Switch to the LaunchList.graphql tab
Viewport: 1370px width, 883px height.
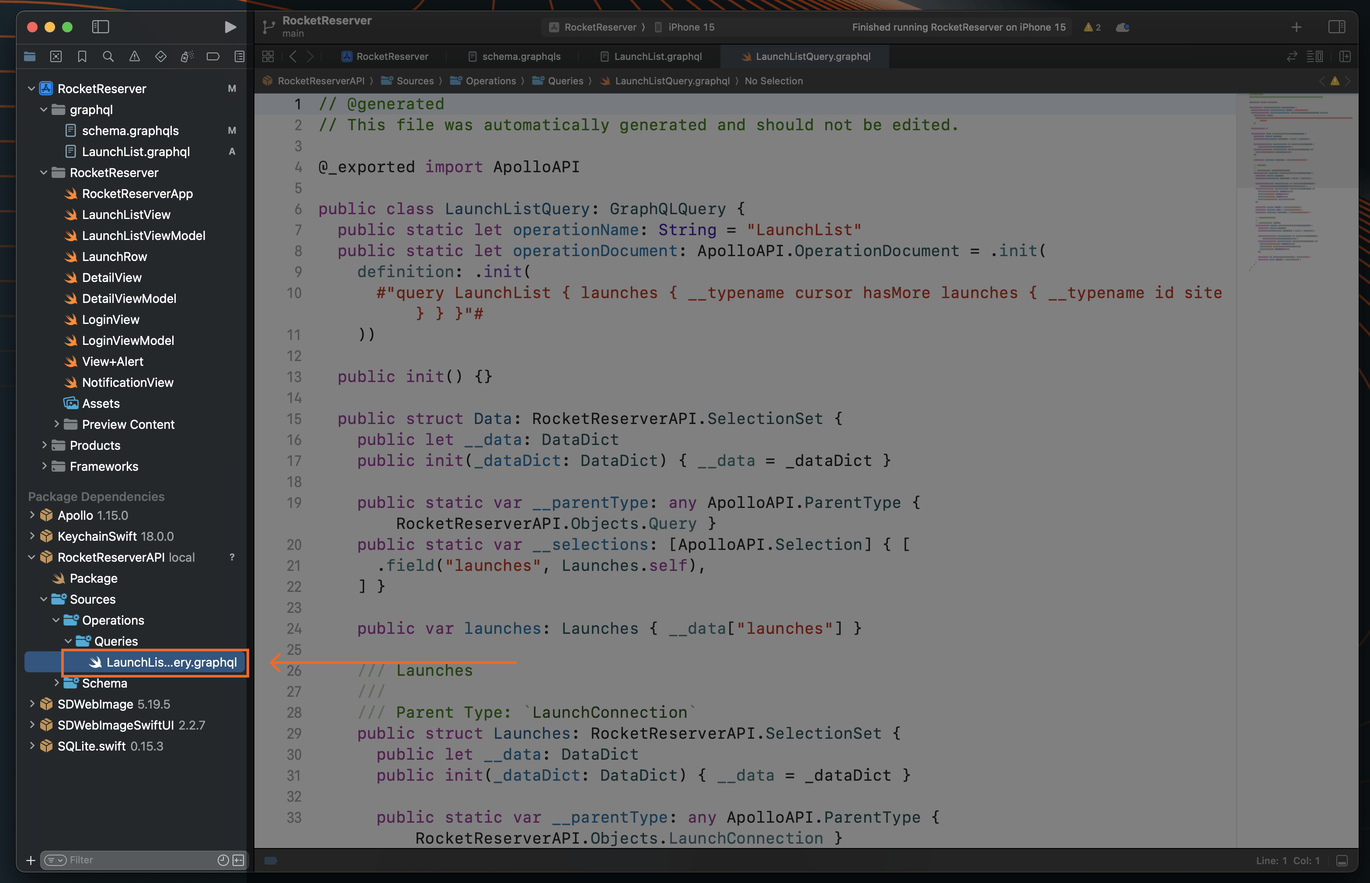(x=657, y=56)
